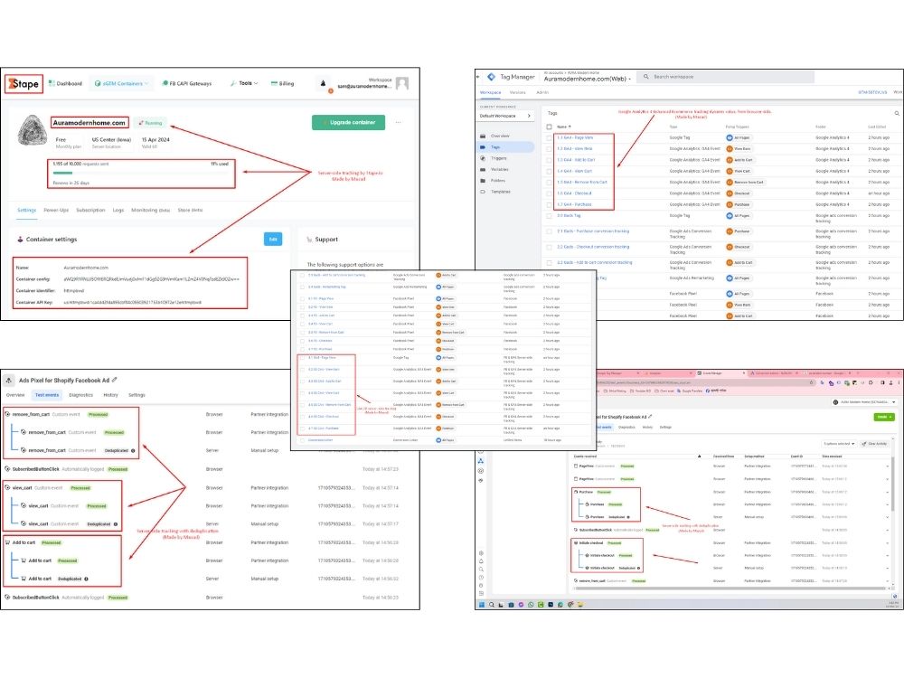Open the 1.2 GA4 - View Item tag
Screen dimensions: 904x678
tap(575, 149)
